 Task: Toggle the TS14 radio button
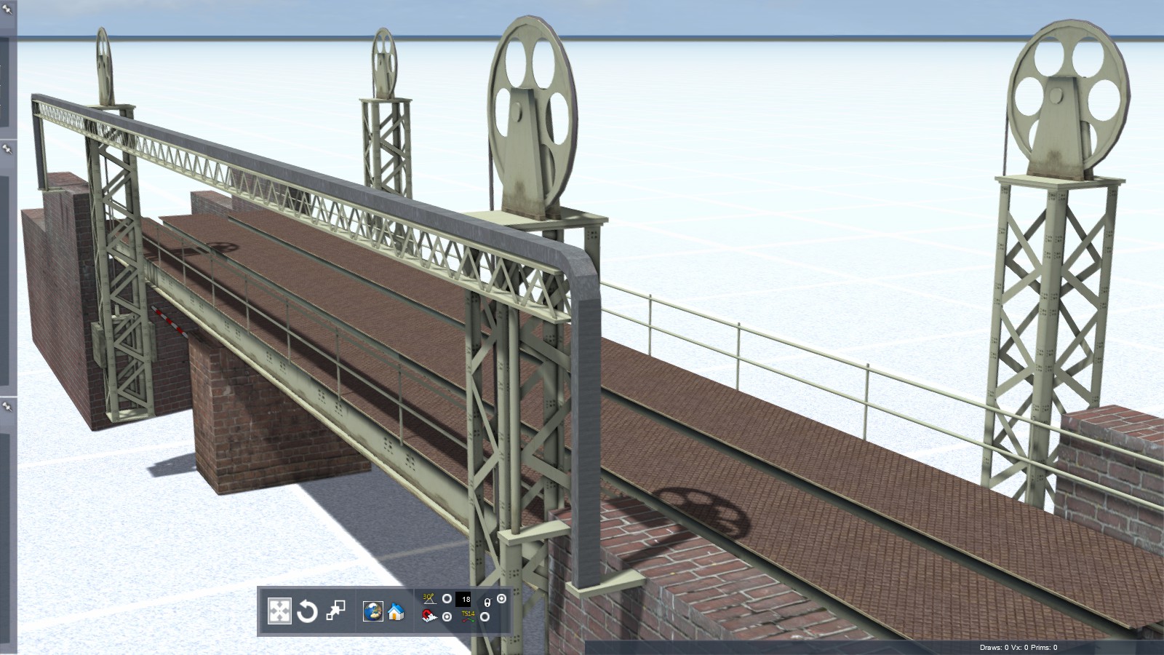coord(485,617)
